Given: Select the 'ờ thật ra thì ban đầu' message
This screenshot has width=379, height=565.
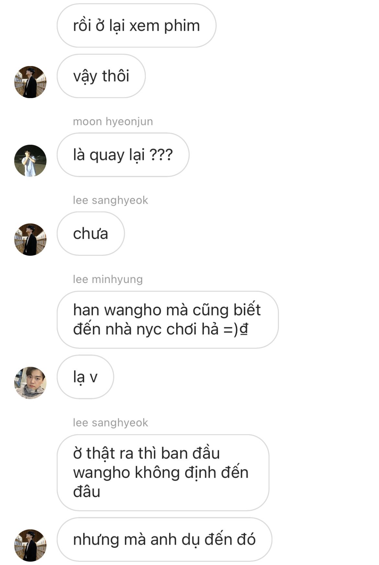Looking at the screenshot, I should tap(163, 473).
